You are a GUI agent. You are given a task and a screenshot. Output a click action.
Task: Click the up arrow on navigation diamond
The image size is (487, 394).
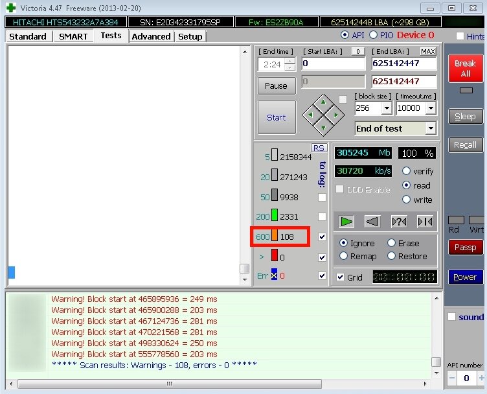click(x=323, y=102)
